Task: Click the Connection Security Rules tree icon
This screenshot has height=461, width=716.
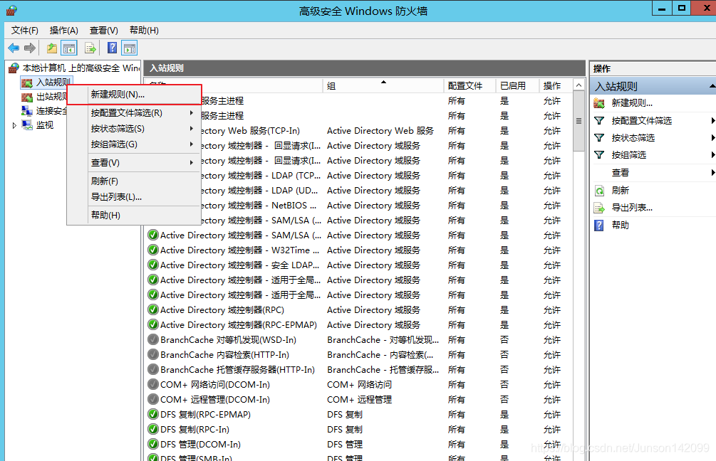Action: [27, 111]
